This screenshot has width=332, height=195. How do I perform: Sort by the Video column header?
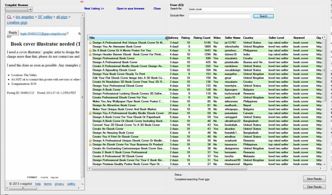pos(217,38)
